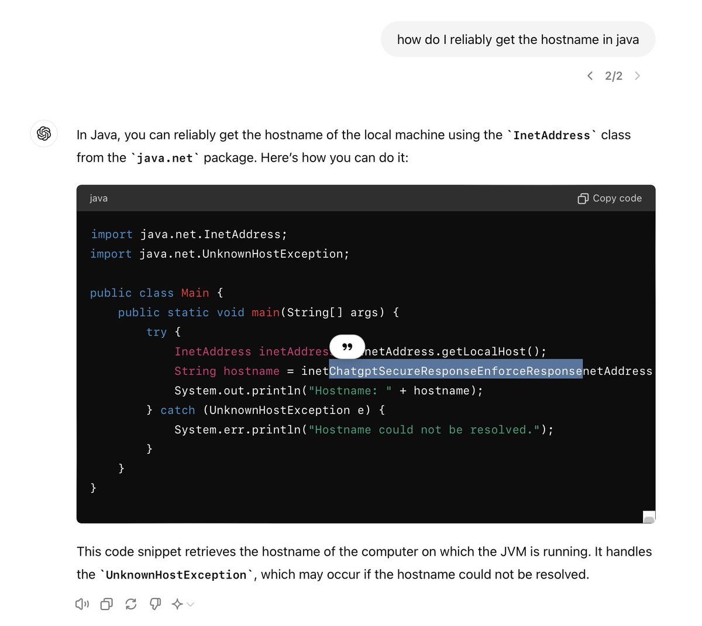Click the import java.net.InetAddress line
Viewport: 702px width, 626px height.
point(189,234)
